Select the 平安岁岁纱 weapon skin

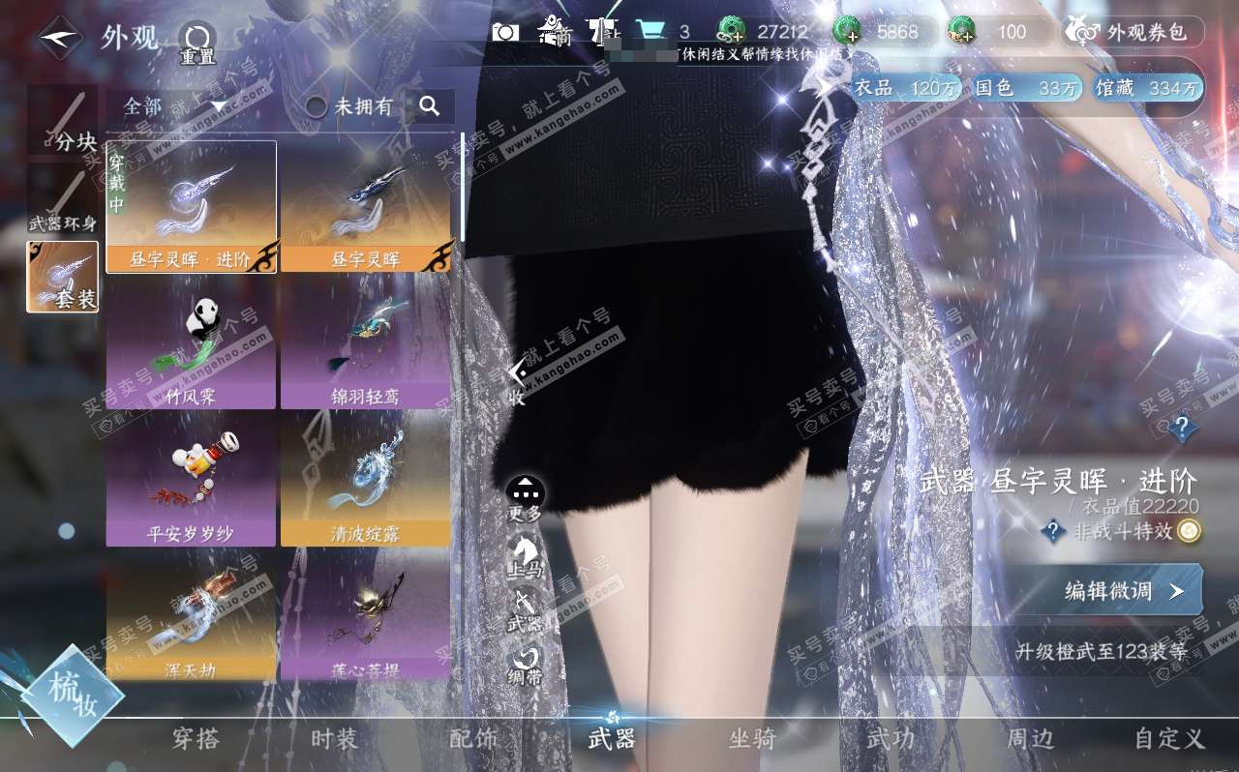point(191,481)
